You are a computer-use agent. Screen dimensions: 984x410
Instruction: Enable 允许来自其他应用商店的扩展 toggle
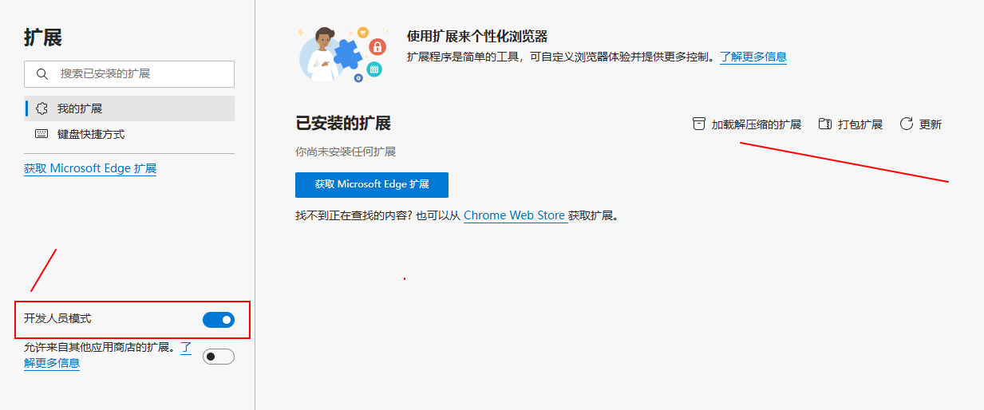219,357
